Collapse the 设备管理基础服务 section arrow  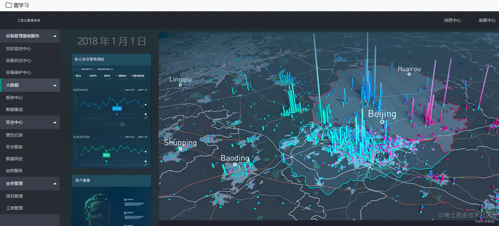tap(55, 36)
